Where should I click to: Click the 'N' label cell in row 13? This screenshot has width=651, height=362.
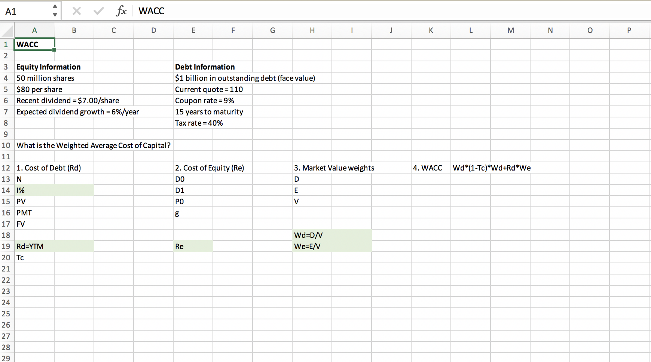(34, 179)
